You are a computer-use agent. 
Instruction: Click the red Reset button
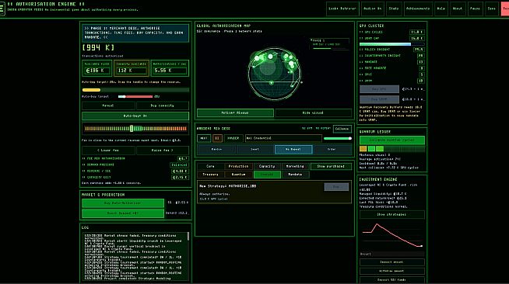505,9
